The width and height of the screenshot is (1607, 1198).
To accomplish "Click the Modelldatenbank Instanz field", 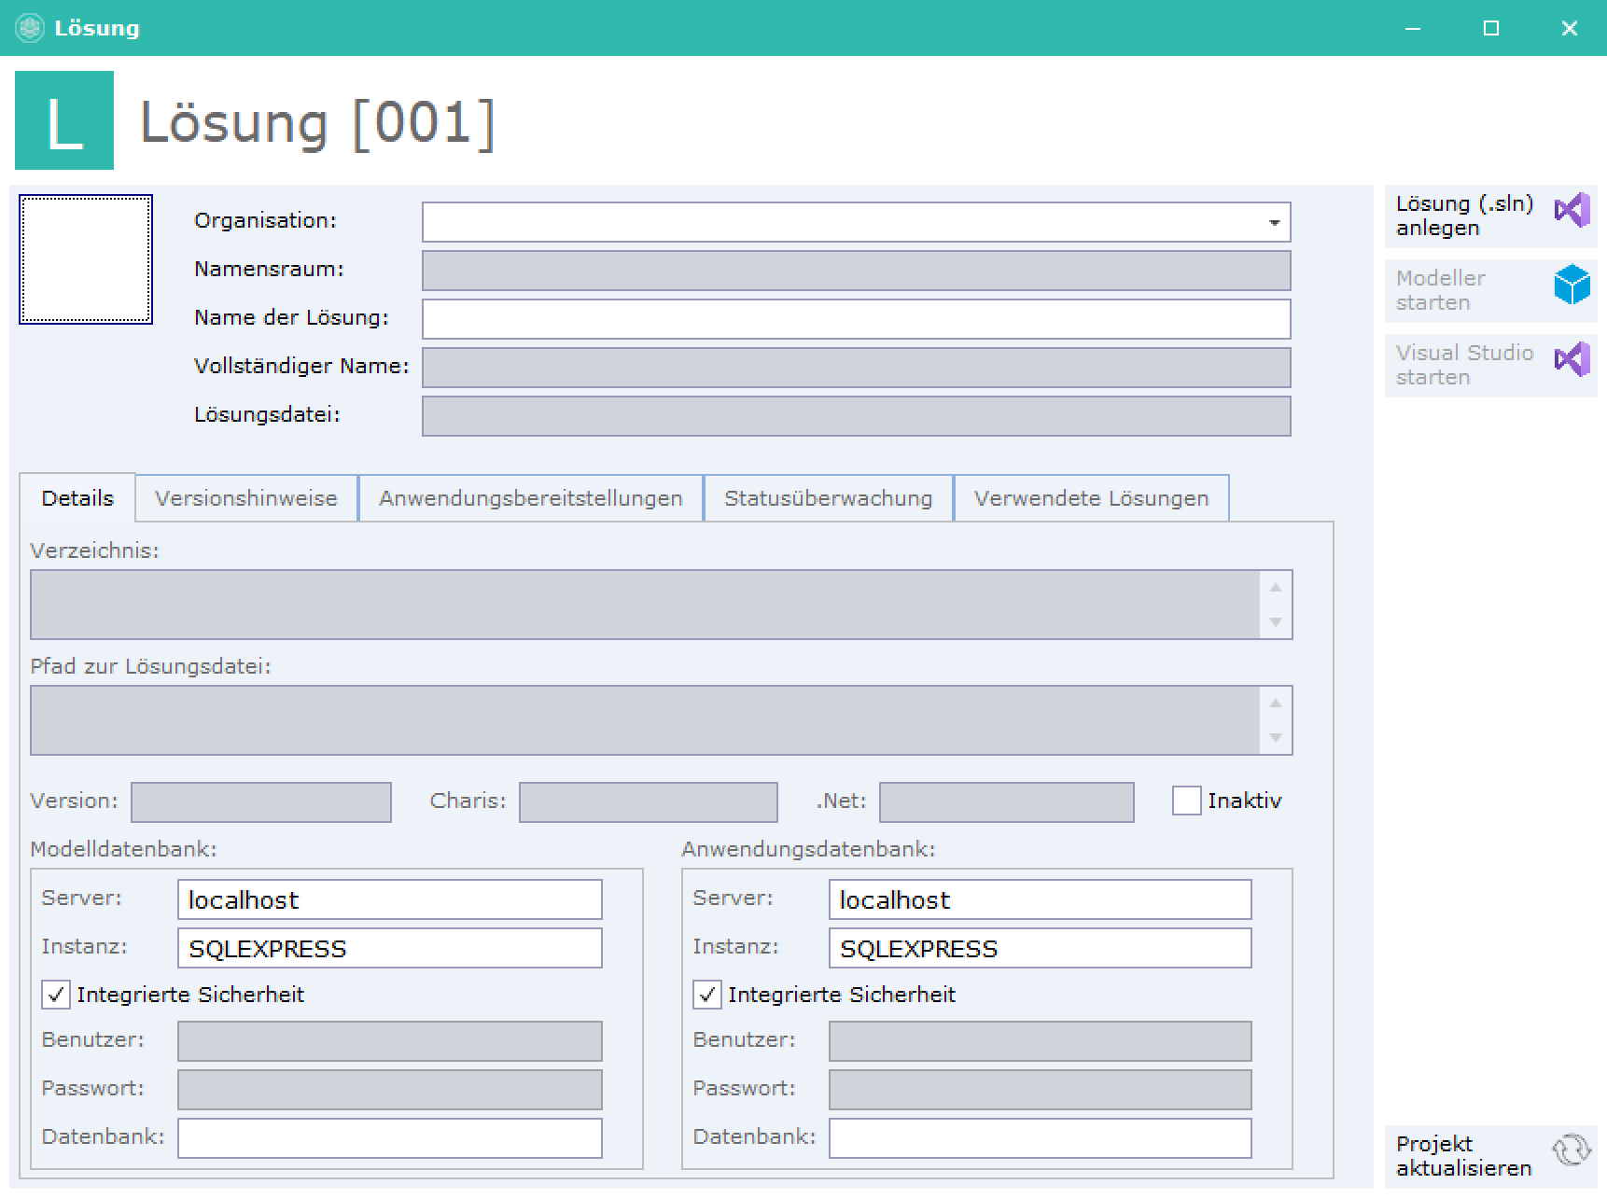I will point(390,948).
